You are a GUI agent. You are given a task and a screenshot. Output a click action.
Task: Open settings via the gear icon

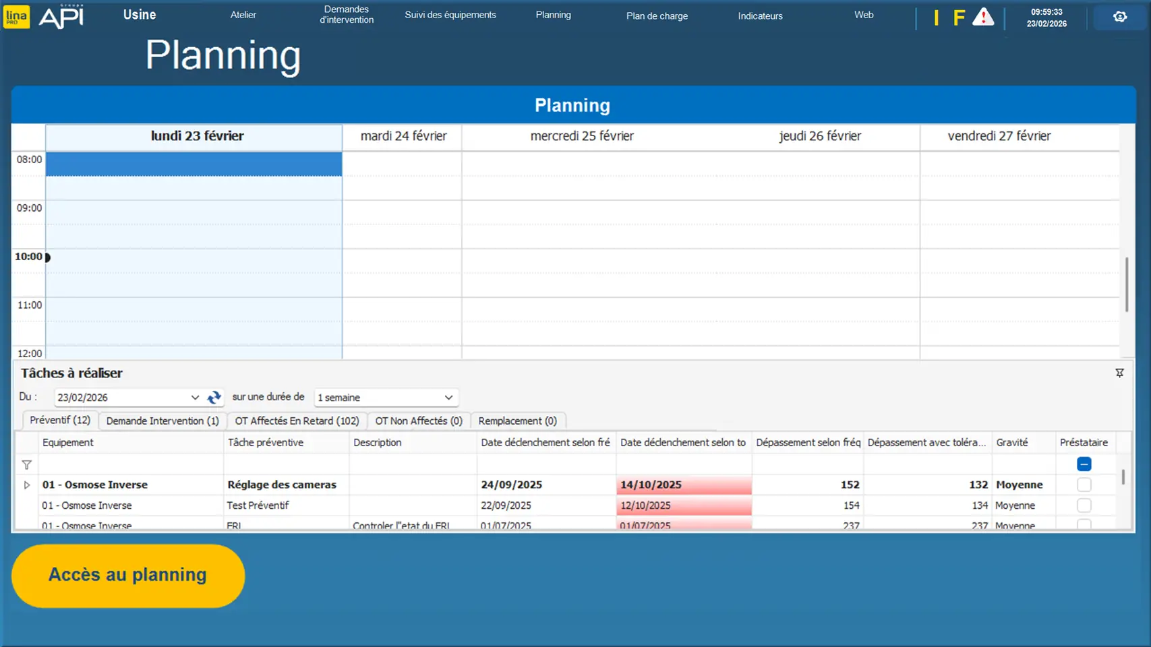(x=1119, y=17)
